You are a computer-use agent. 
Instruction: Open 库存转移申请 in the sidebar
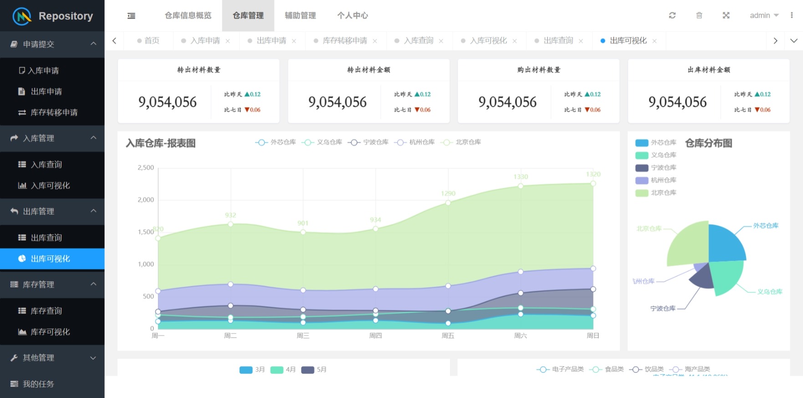(x=52, y=112)
